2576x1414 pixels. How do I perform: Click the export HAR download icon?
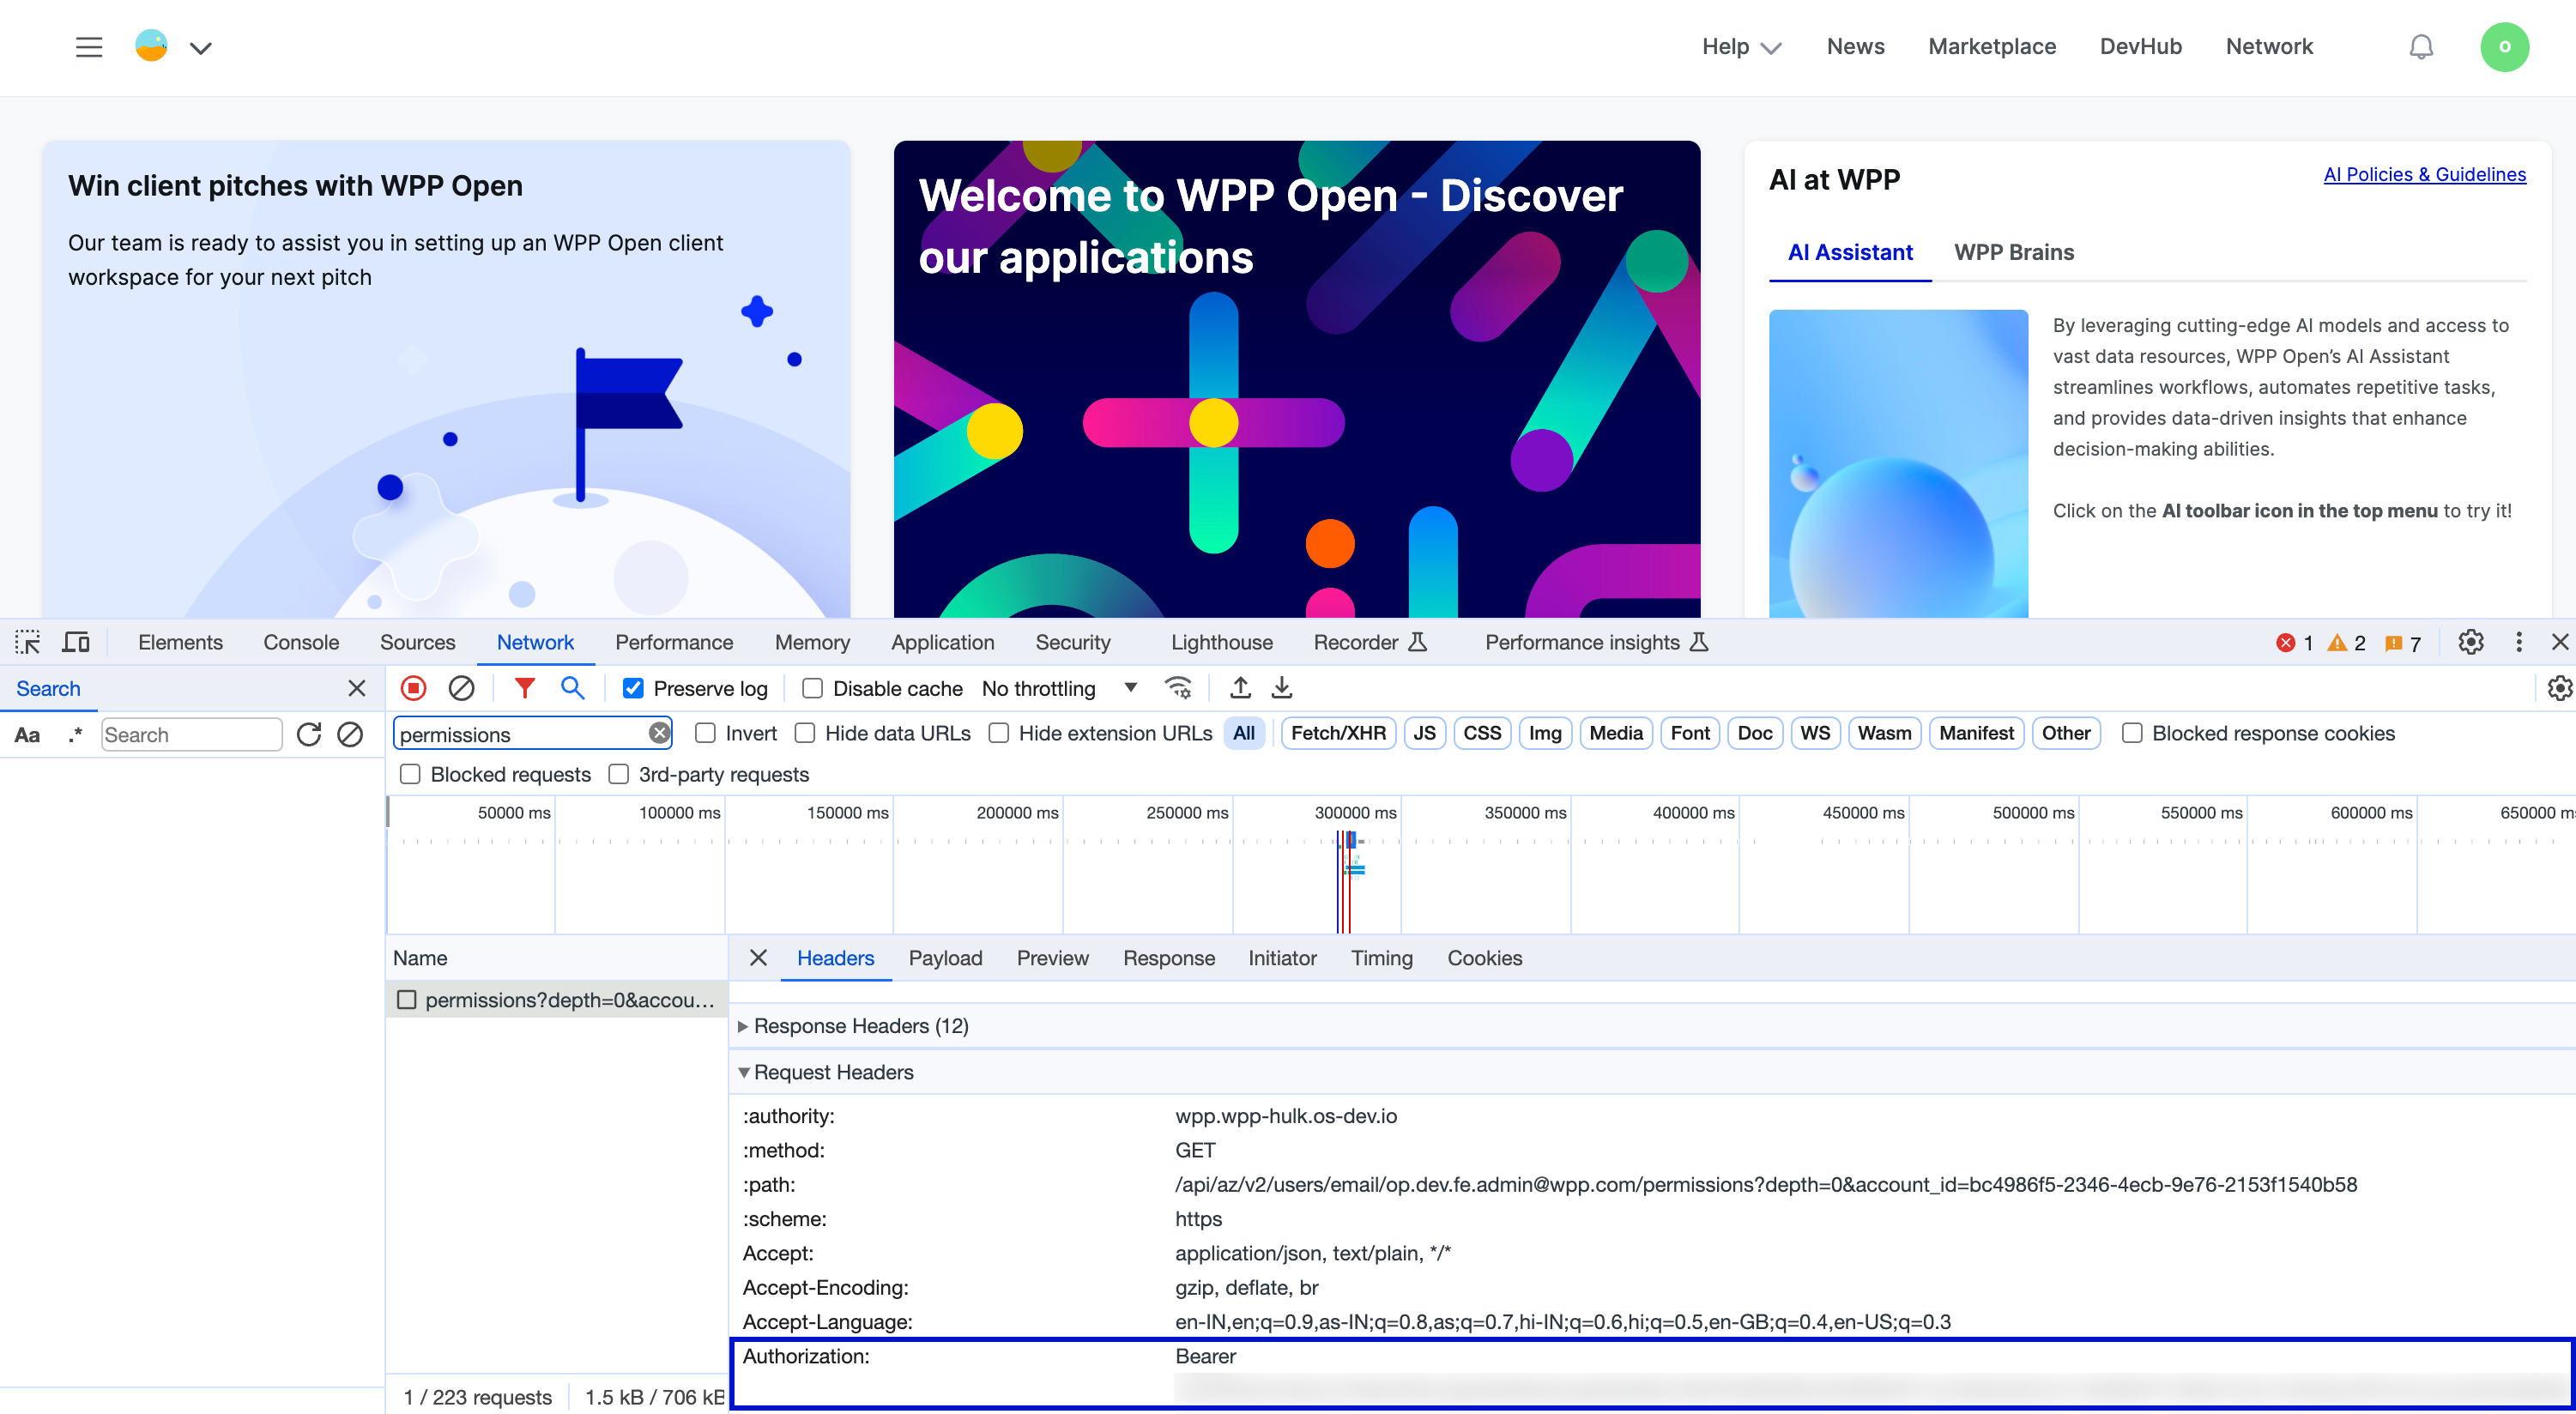1282,688
